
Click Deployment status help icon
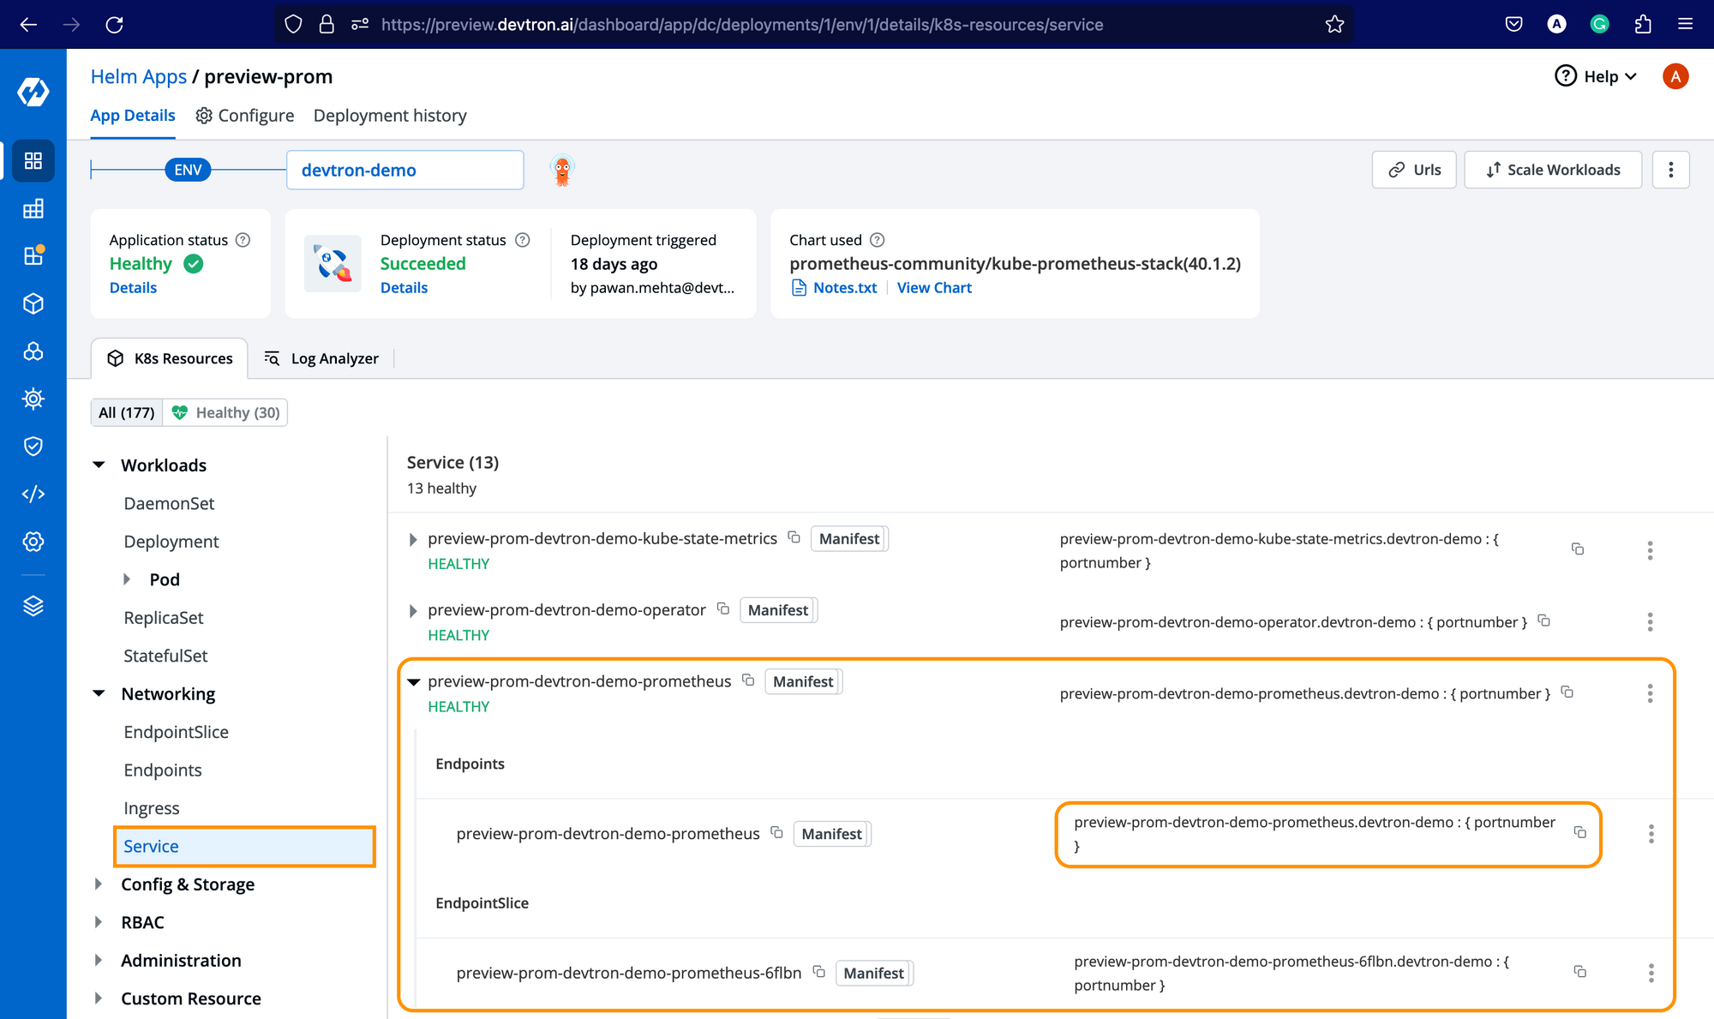(x=523, y=240)
